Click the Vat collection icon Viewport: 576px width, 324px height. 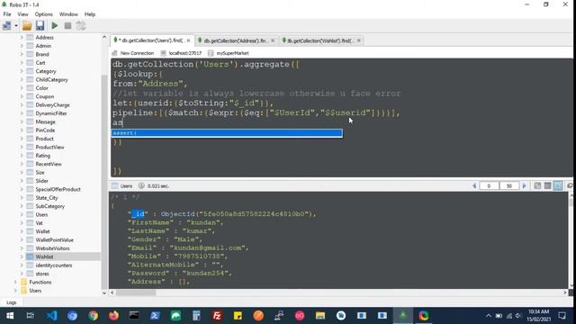30,223
